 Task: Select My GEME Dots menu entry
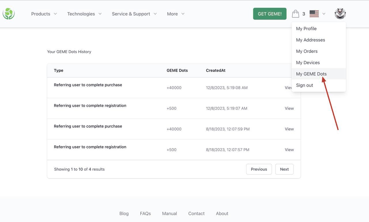click(x=311, y=74)
